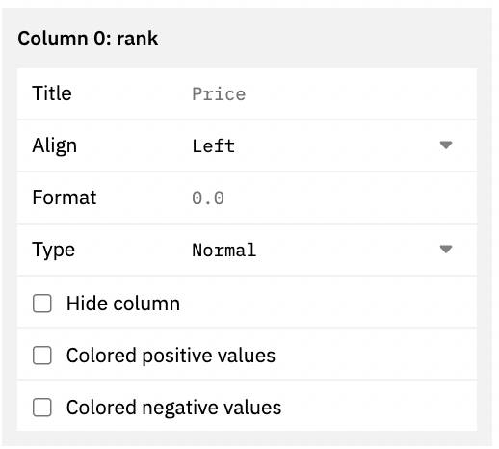Click the arrow icon in the Type row
This screenshot has width=499, height=449.
(x=446, y=249)
